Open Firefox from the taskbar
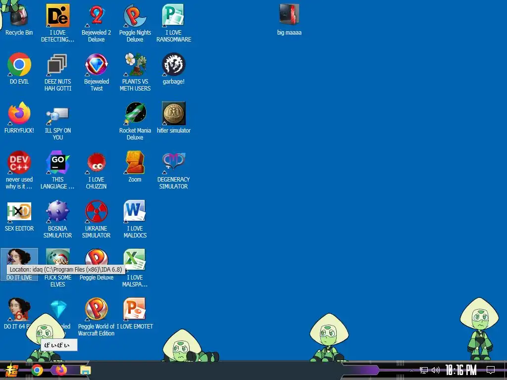Screen dimensions: 507x380 coord(61,370)
